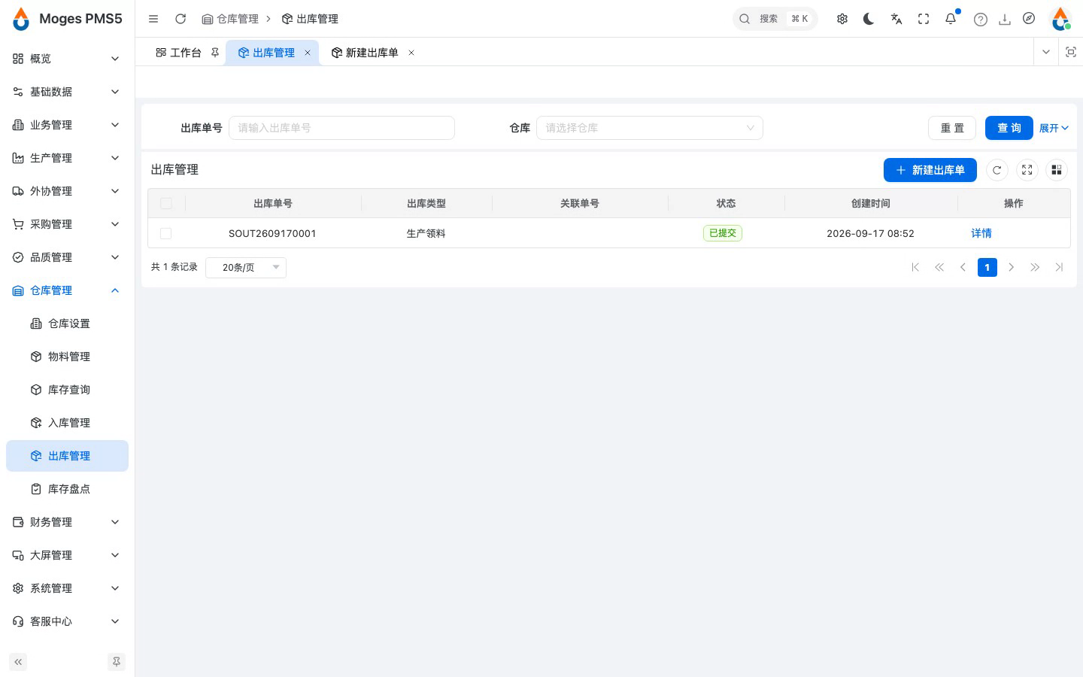The image size is (1083, 677).
Task: Switch to dark mode moon icon
Action: (x=869, y=19)
